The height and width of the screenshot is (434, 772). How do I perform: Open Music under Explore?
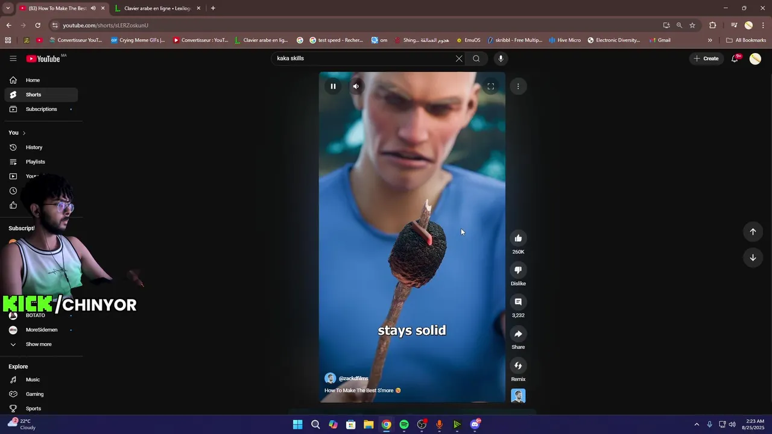pyautogui.click(x=41, y=380)
